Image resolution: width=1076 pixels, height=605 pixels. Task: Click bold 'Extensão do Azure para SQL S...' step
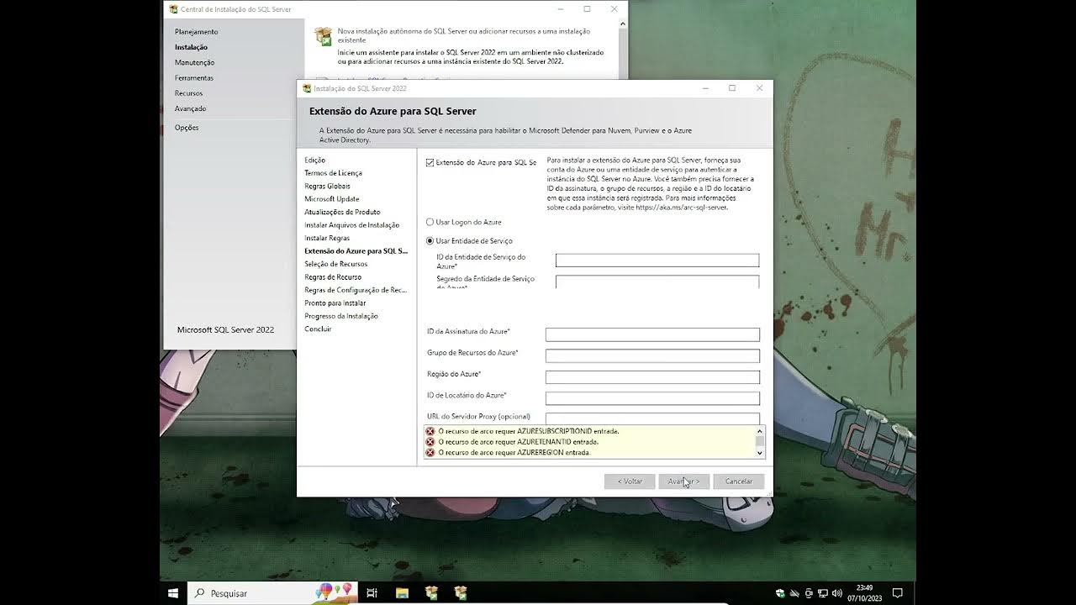(x=356, y=251)
